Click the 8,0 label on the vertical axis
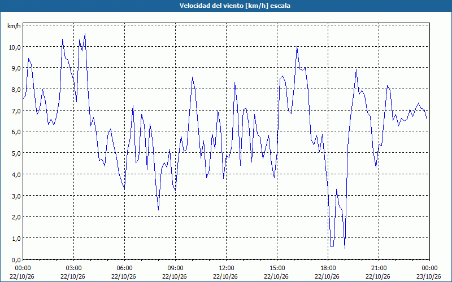452x282 pixels. [16, 90]
